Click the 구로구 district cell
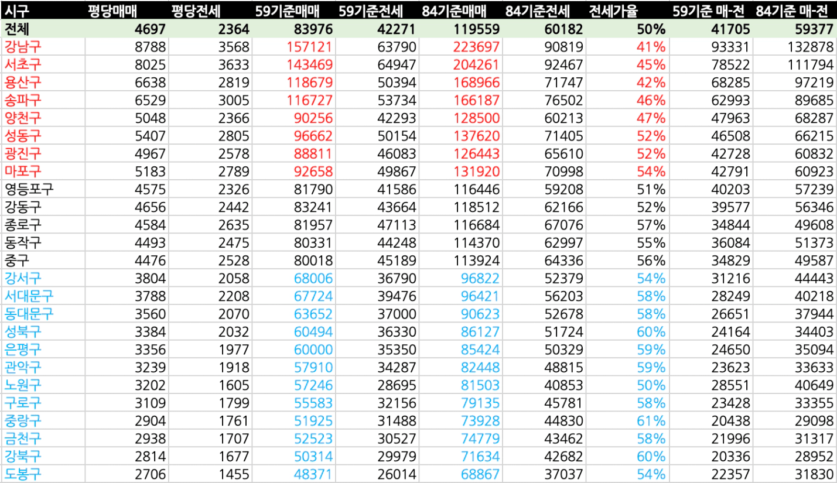The image size is (837, 483). tap(23, 403)
